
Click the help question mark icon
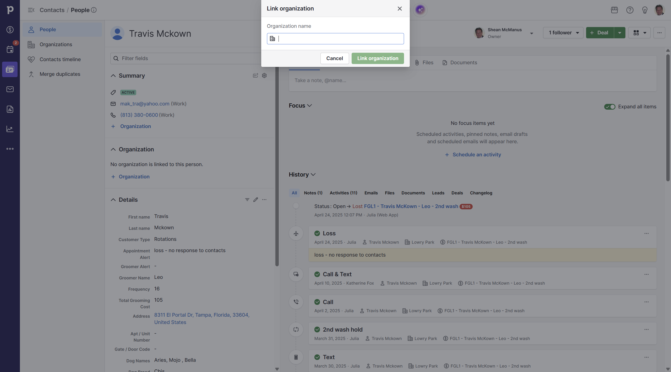coord(630,10)
